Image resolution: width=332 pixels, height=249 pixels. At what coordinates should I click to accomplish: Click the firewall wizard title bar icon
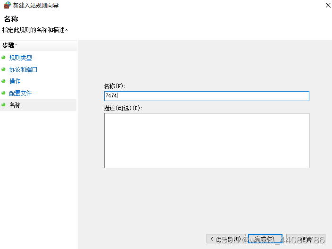point(7,5)
